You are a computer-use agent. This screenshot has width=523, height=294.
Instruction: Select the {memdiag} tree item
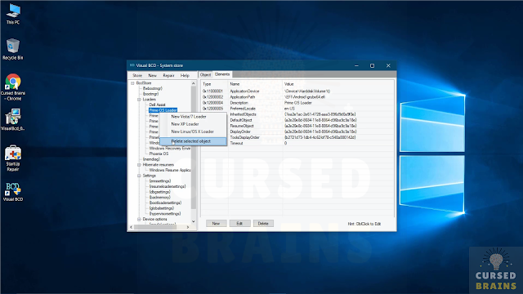click(x=151, y=159)
